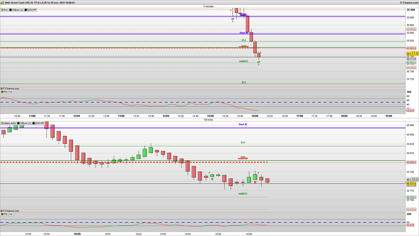Click the 35 900 price axis label
This screenshot has width=419, height=236.
tap(411, 10)
